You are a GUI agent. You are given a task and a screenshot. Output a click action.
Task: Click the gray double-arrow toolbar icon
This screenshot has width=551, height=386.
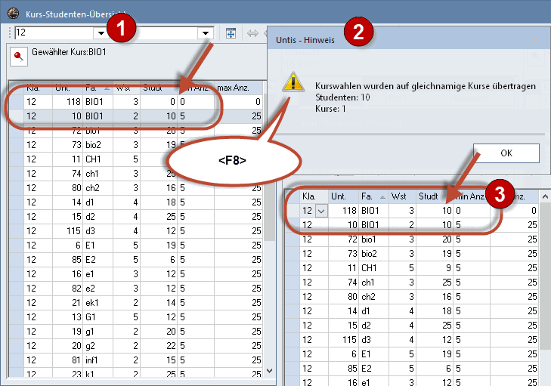click(x=252, y=33)
